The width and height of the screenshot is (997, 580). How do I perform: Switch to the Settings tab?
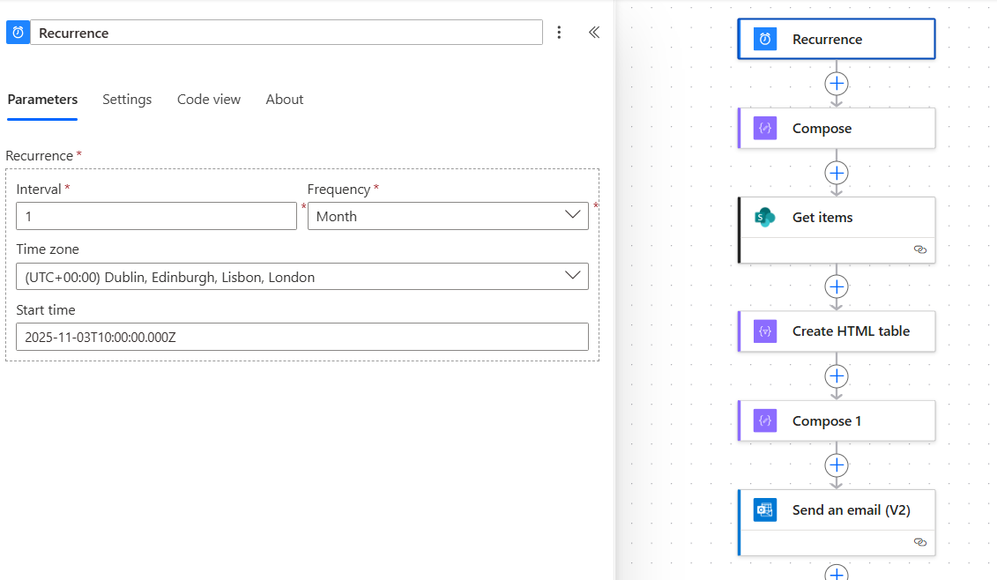pos(127,100)
